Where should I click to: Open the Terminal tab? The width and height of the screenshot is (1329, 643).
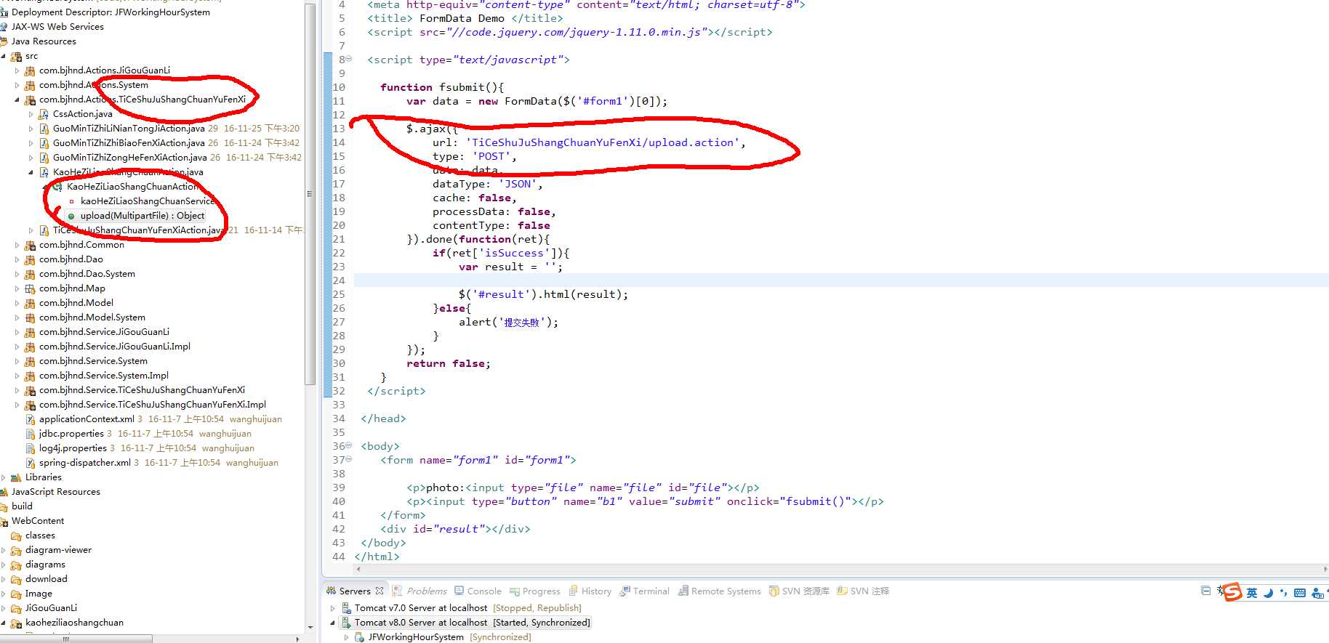pos(644,591)
